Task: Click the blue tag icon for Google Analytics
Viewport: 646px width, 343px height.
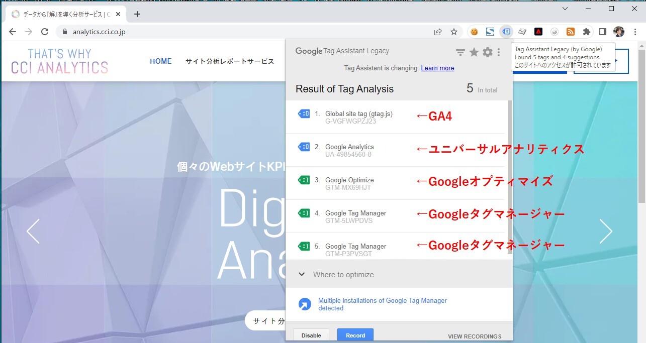Action: tap(304, 147)
